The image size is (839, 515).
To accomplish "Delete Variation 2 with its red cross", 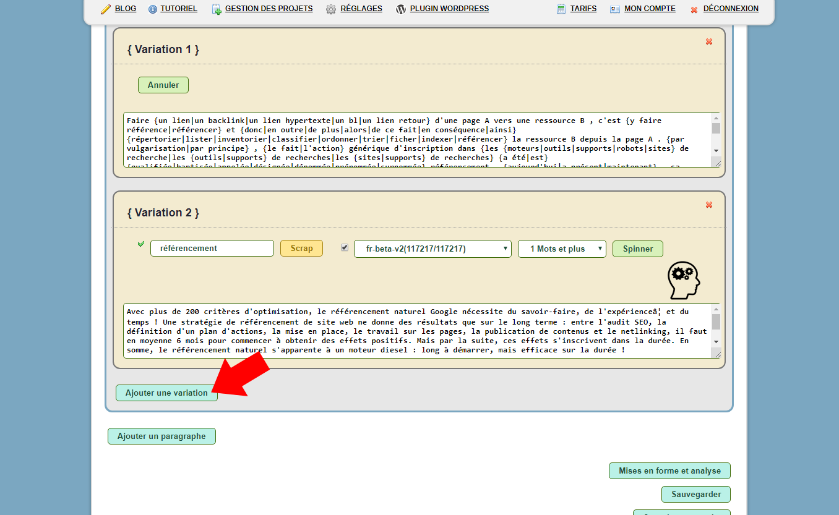I will (709, 205).
